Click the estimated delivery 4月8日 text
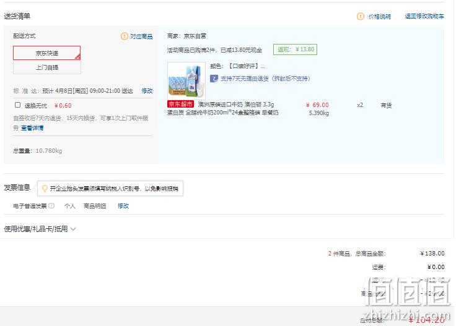Image resolution: width=456 pixels, height=326 pixels. tap(87, 91)
